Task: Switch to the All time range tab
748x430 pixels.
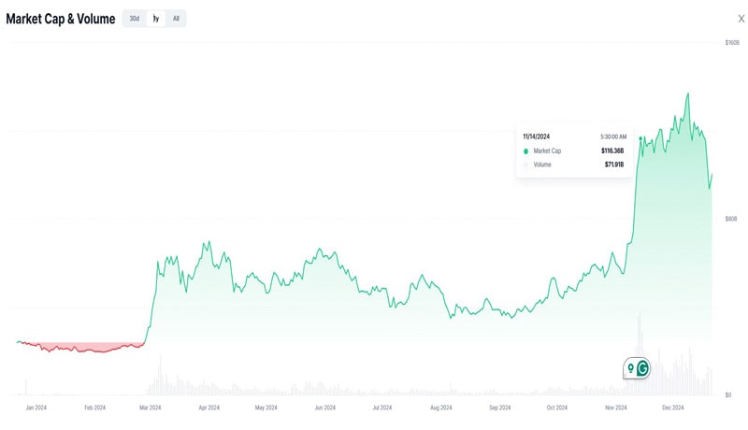Action: pos(176,19)
